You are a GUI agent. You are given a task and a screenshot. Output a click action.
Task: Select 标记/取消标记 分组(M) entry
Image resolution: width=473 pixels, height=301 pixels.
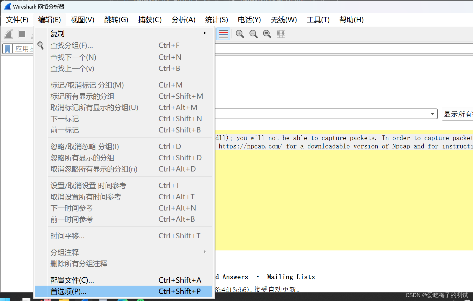pos(124,85)
